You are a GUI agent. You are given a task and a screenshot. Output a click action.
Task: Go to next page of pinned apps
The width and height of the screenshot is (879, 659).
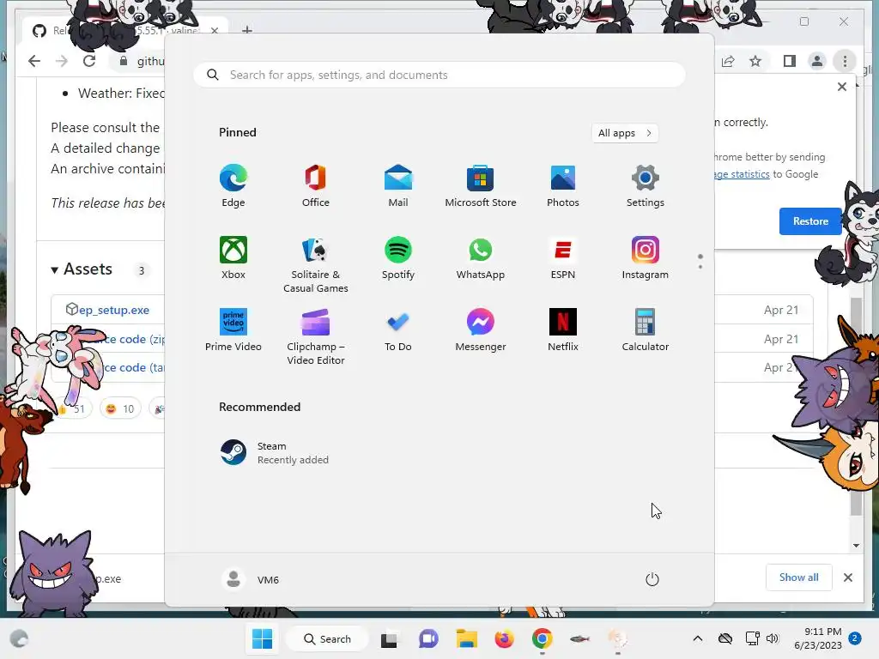coord(700,267)
